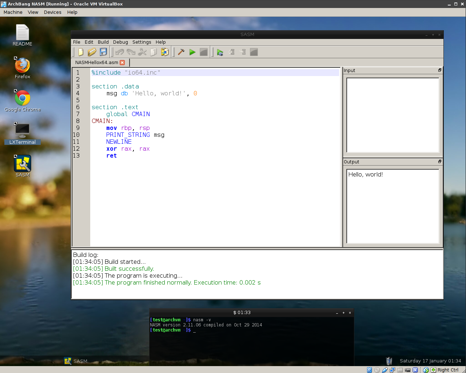Paste with the clipboard icon

[165, 52]
